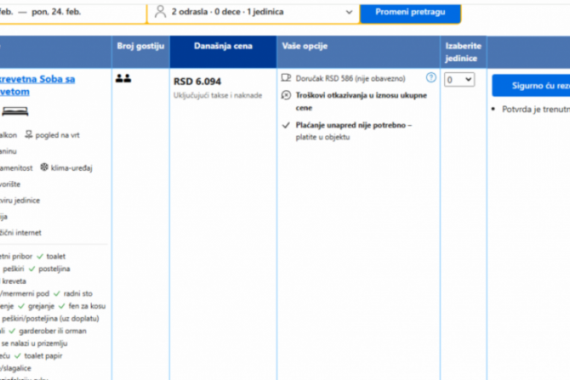570x380 pixels.
Task: Click the green checkmark next to toalet
Action: click(39, 256)
